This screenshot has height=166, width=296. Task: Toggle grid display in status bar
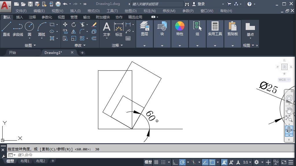coord(156,162)
